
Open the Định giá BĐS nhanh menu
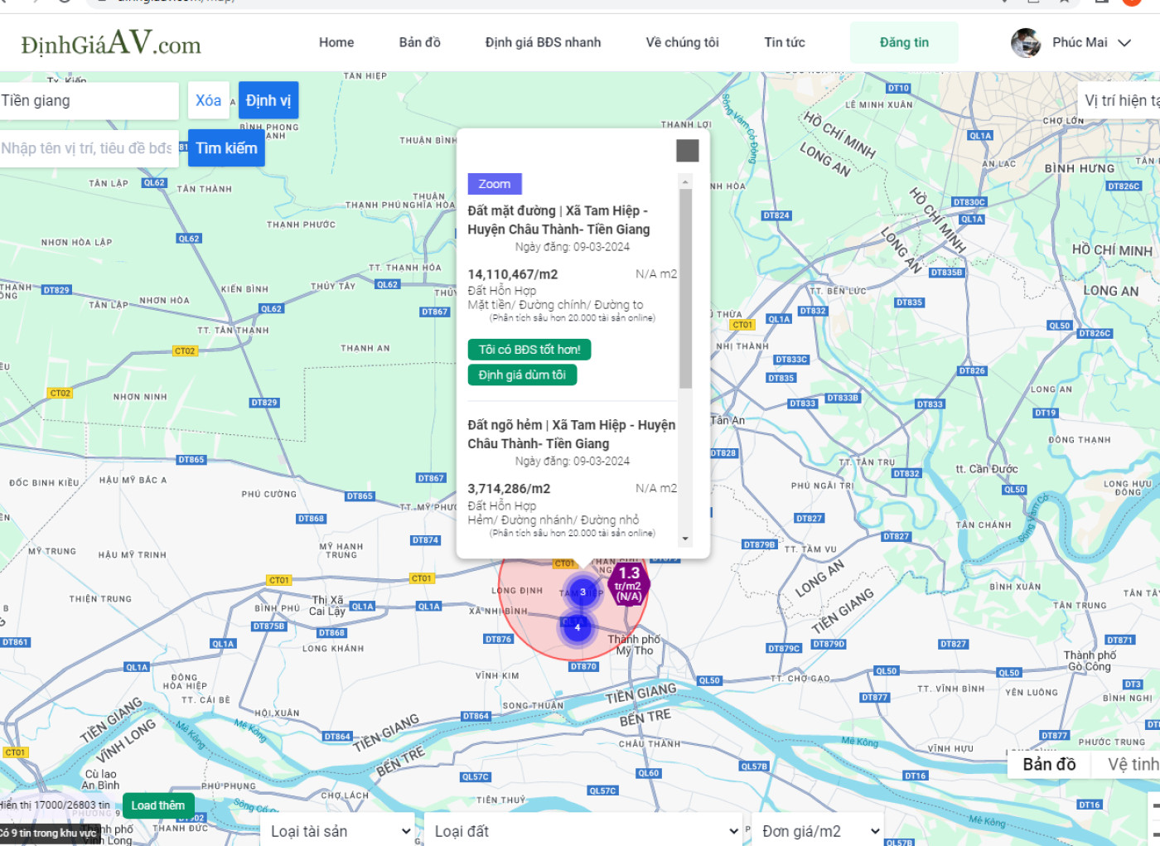pos(543,42)
